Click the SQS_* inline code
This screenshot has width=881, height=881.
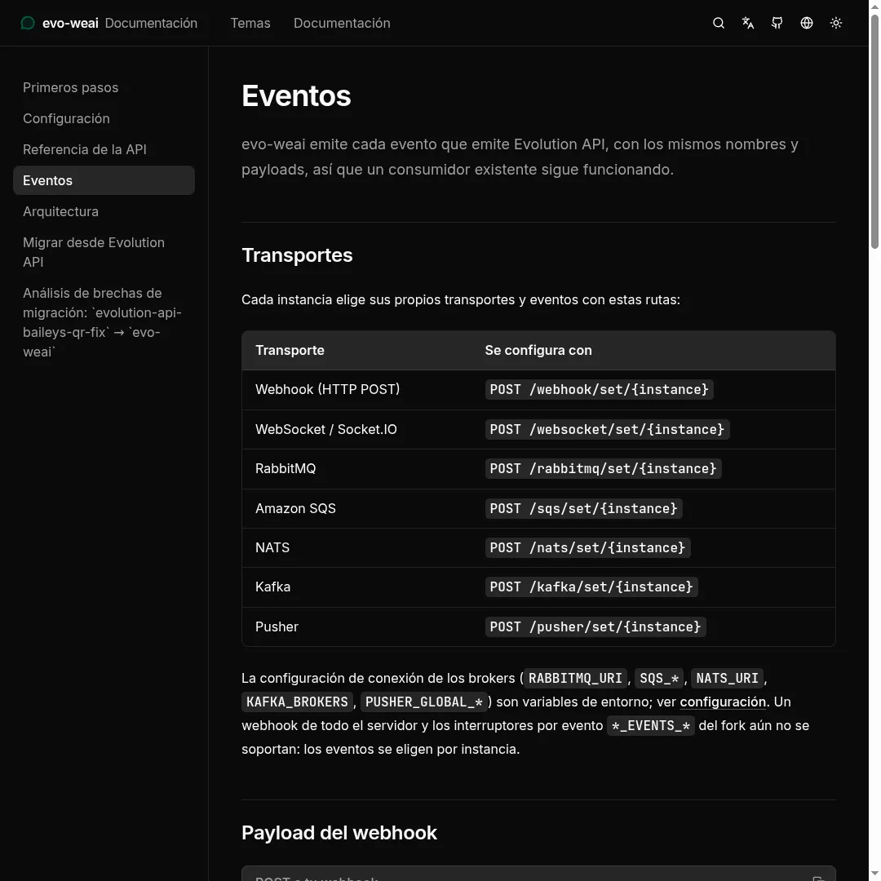(659, 678)
